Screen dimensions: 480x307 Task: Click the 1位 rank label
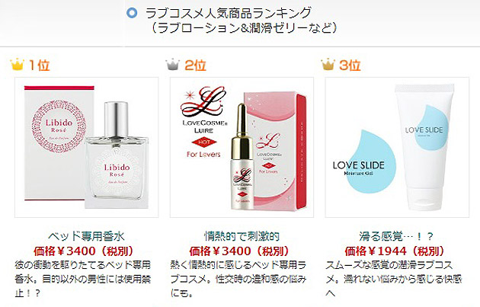39,66
